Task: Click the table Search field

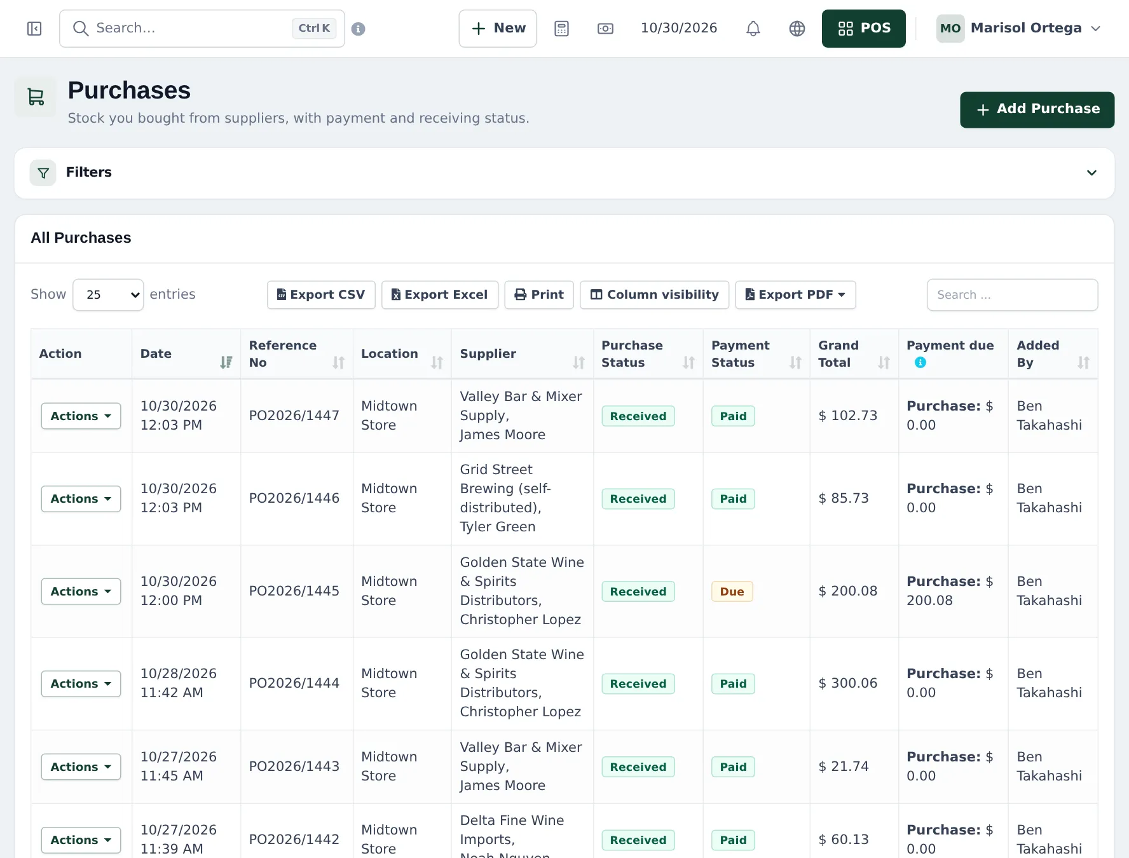Action: click(x=1012, y=295)
